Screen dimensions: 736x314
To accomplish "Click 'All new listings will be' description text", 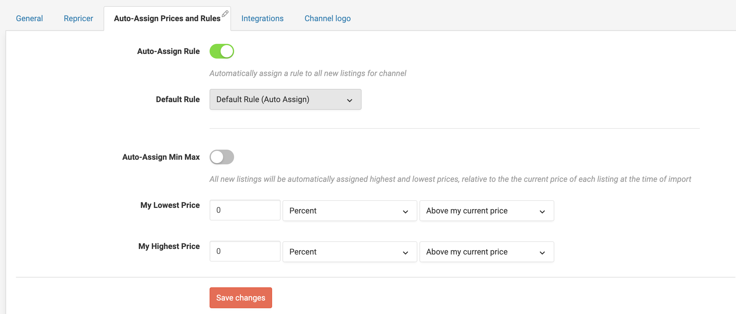I will (450, 179).
